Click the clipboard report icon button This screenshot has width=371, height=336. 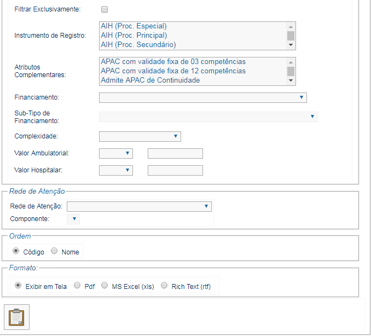17,317
